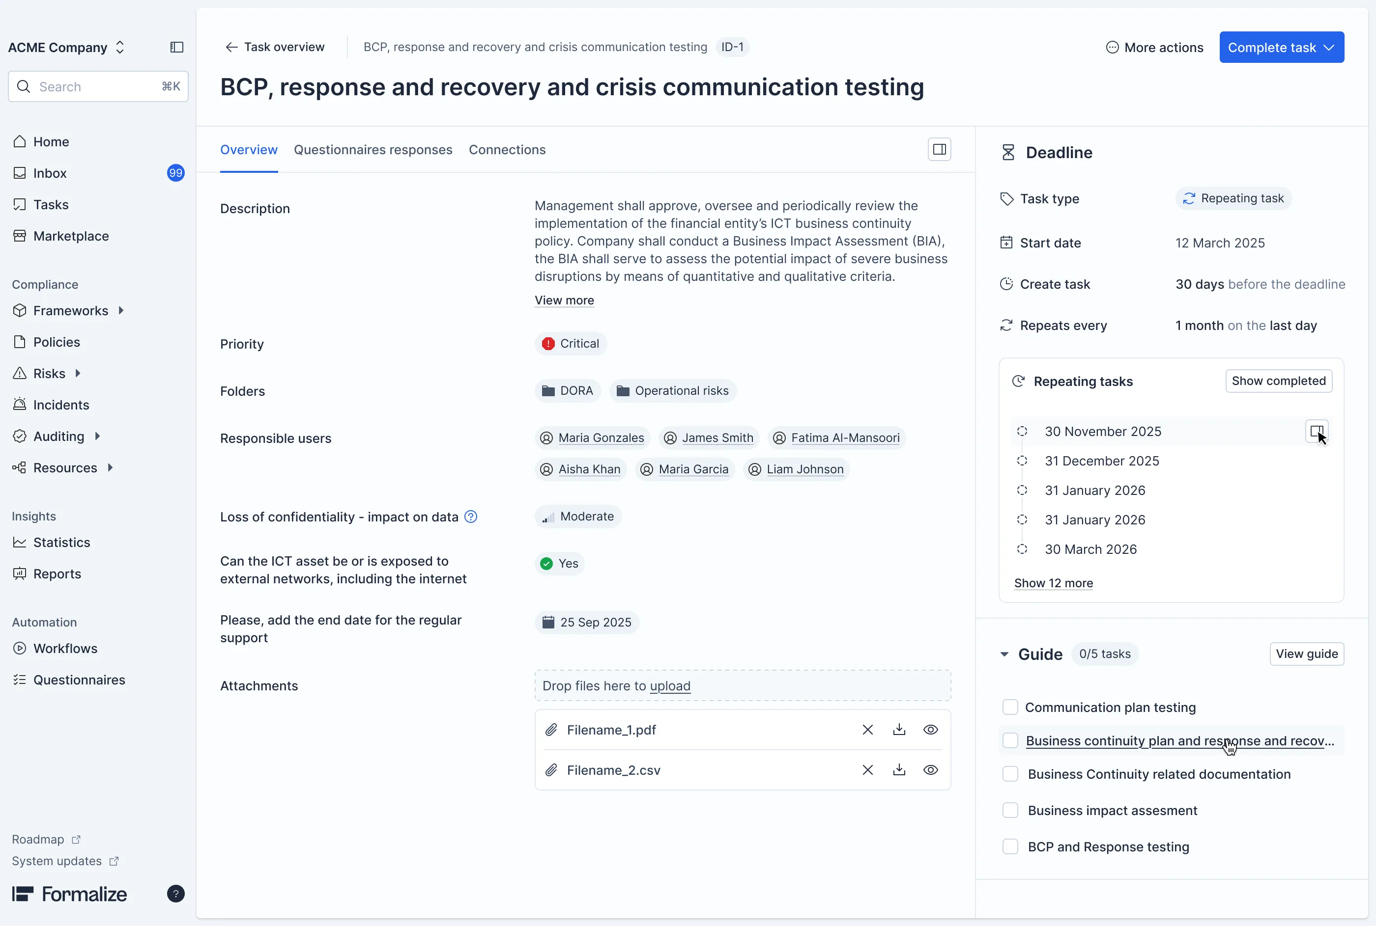Click responsible user Fatima Al-Mansoori
Image resolution: width=1376 pixels, height=926 pixels.
point(836,437)
